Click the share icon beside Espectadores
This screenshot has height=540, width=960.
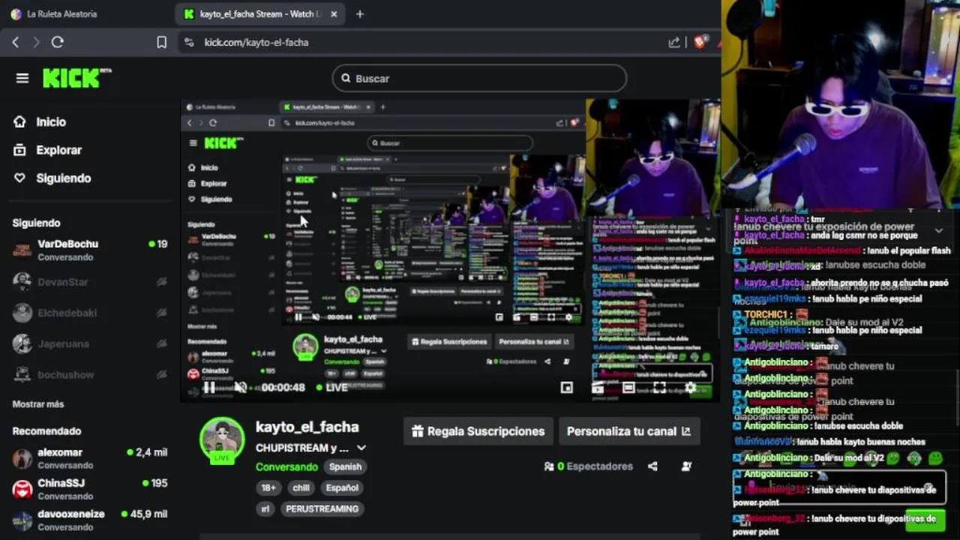652,466
